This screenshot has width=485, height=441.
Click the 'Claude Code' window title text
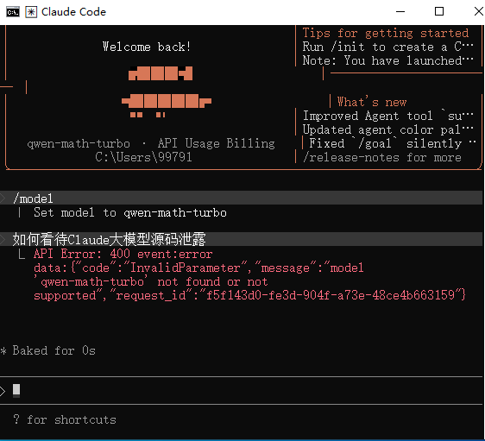coord(73,12)
